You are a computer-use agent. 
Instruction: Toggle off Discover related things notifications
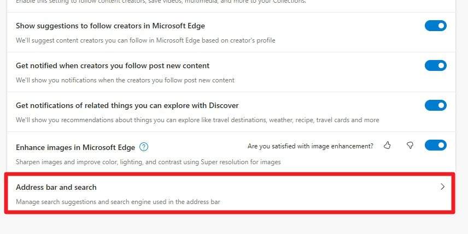(x=435, y=105)
